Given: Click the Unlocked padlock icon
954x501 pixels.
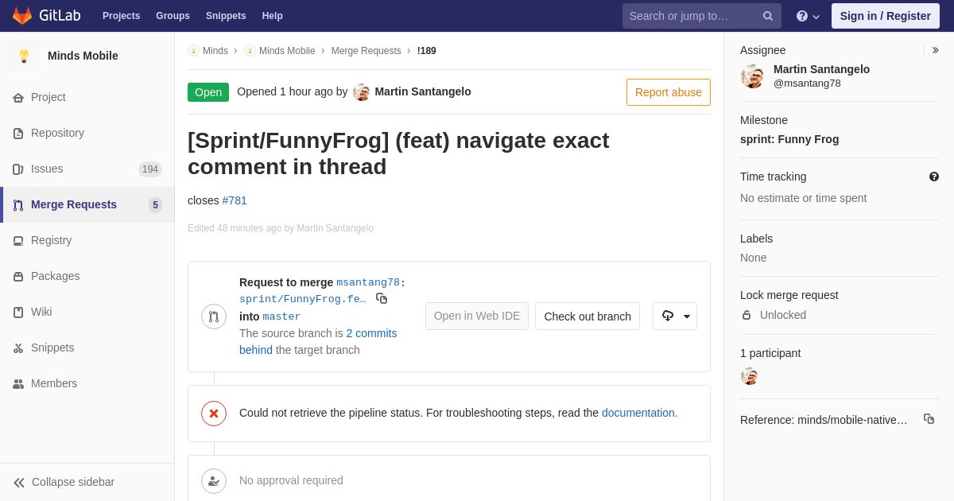Looking at the screenshot, I should pyautogui.click(x=747, y=315).
